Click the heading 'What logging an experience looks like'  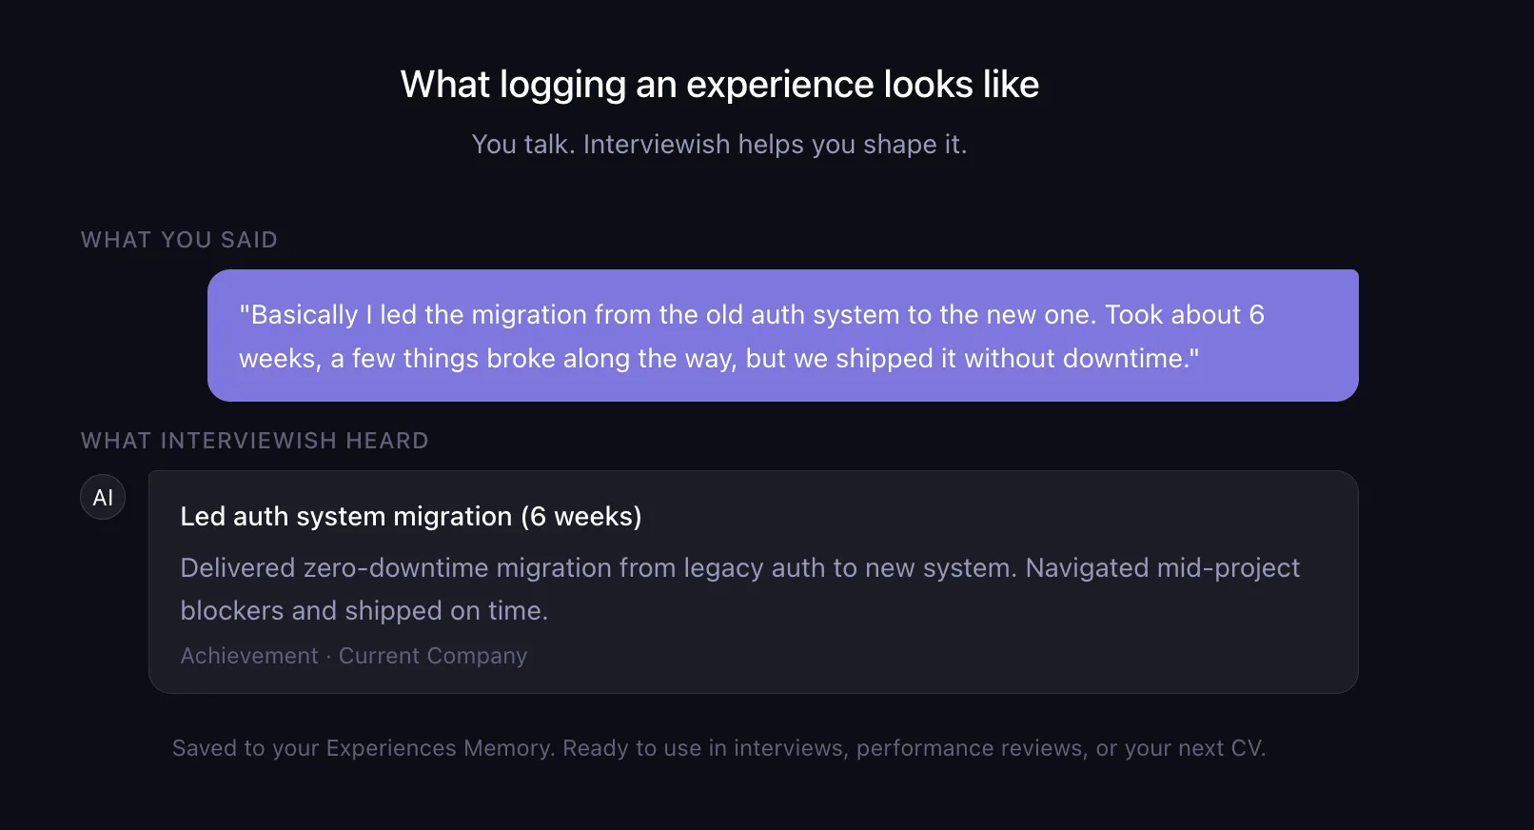tap(719, 85)
